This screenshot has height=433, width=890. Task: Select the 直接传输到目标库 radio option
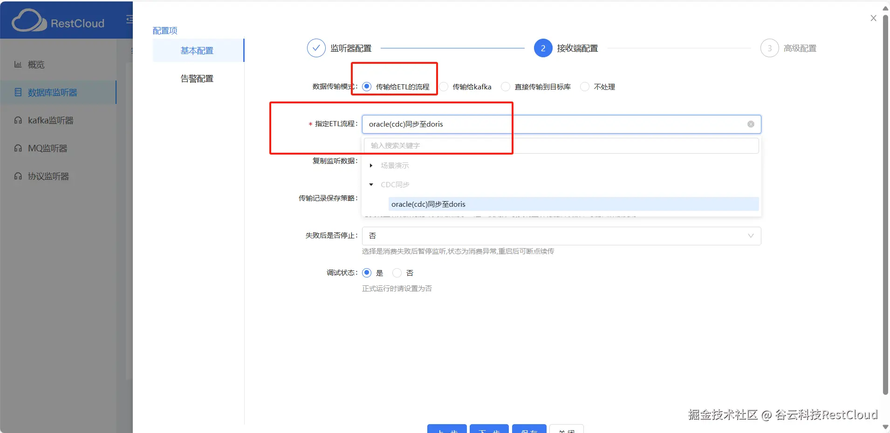click(506, 87)
